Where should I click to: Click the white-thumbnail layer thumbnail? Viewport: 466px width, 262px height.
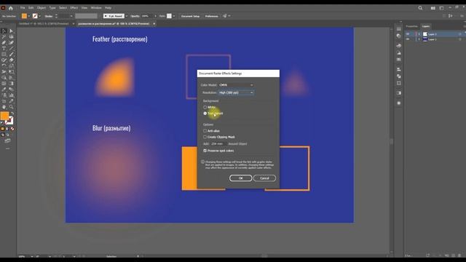(425, 34)
